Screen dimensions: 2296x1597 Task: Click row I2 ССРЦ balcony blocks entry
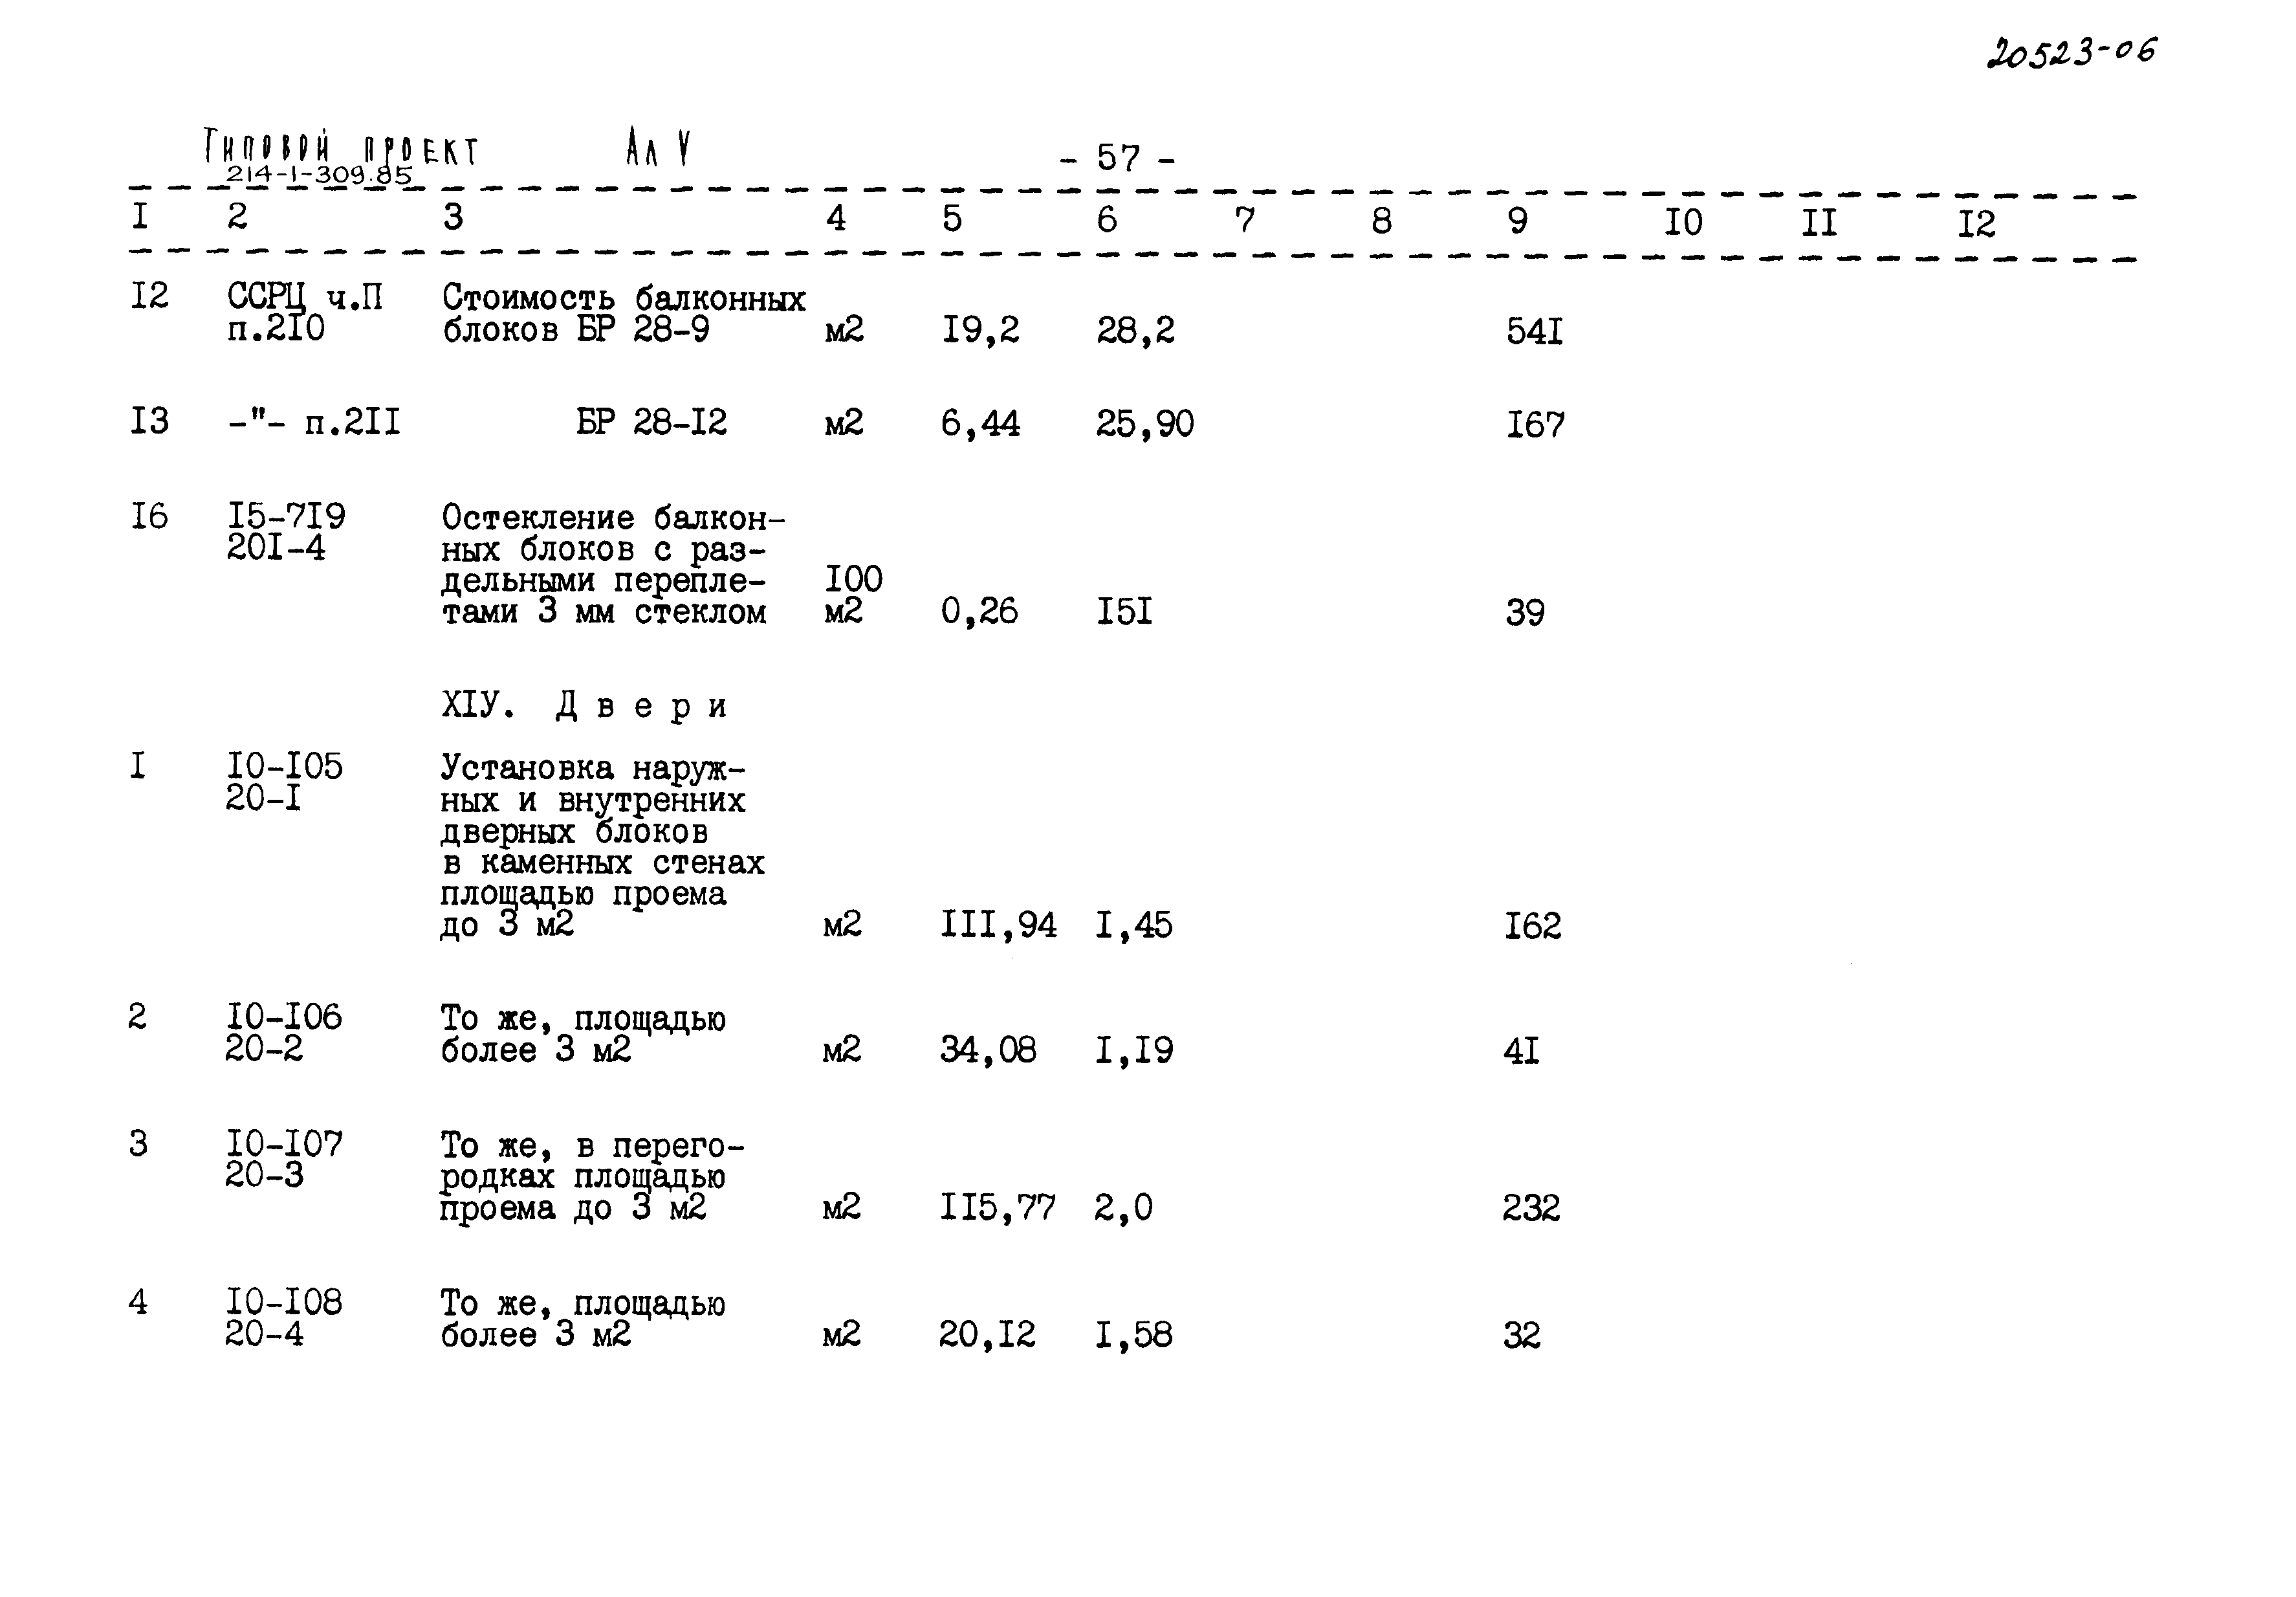[x=698, y=320]
